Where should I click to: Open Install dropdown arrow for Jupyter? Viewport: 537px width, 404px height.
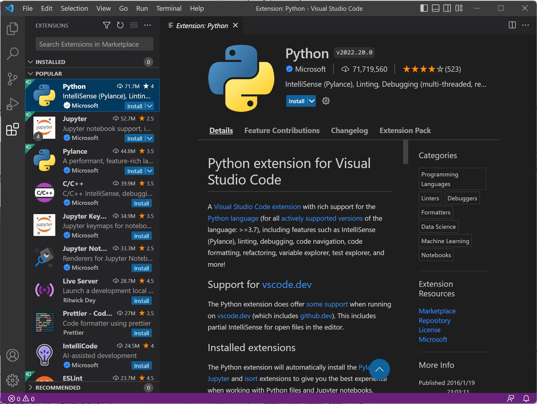click(x=150, y=138)
